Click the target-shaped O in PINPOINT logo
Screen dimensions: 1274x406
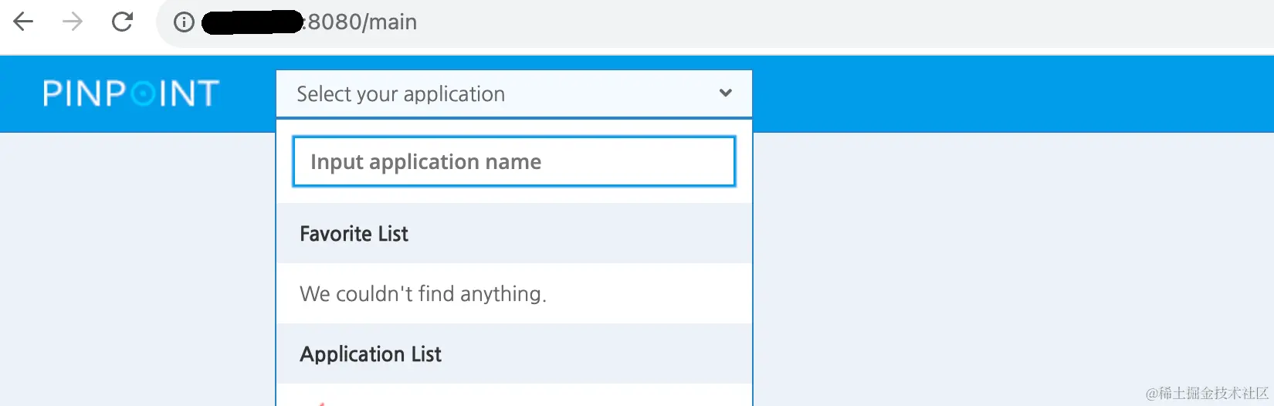tap(143, 94)
